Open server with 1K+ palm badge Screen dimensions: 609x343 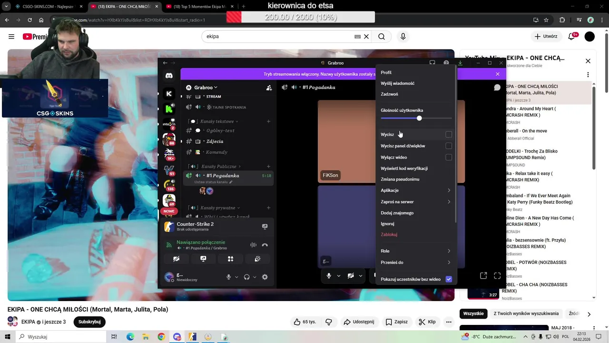[169, 153]
